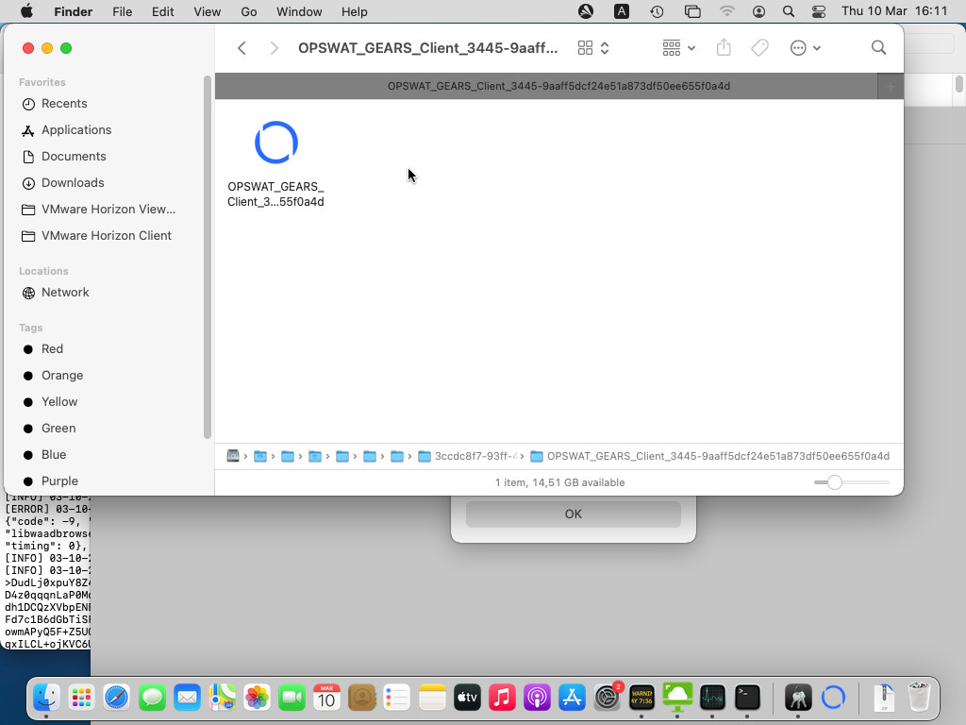Click the date and time in the menu bar
Screen dimensions: 966x725
894,11
